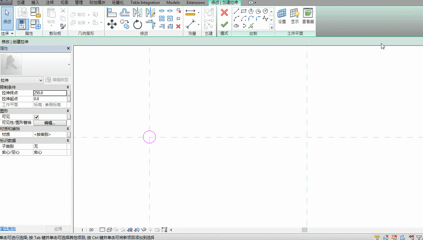
Task: Collapse the 限制条件 section
Action: 68,87
